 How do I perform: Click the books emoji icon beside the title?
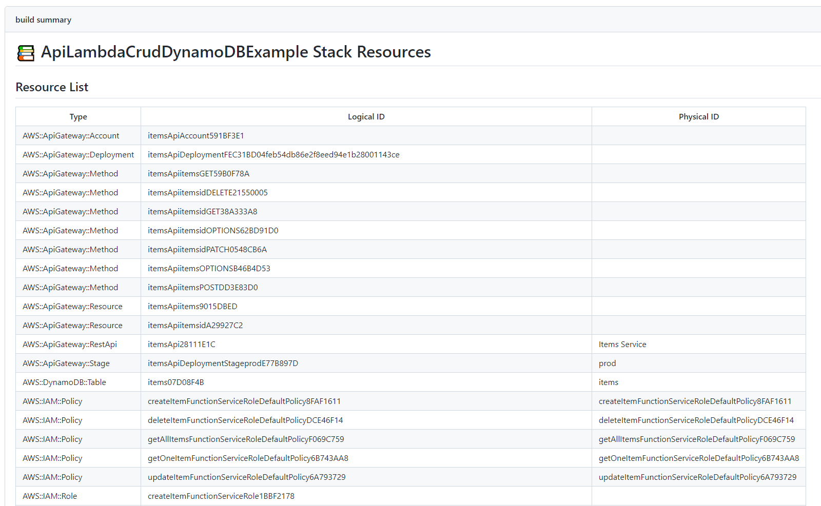(26, 53)
